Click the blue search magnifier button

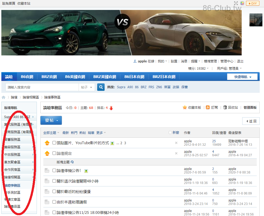click(x=101, y=87)
